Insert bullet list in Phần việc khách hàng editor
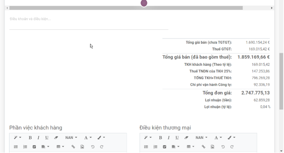The height and width of the screenshot is (153, 284). point(16,147)
